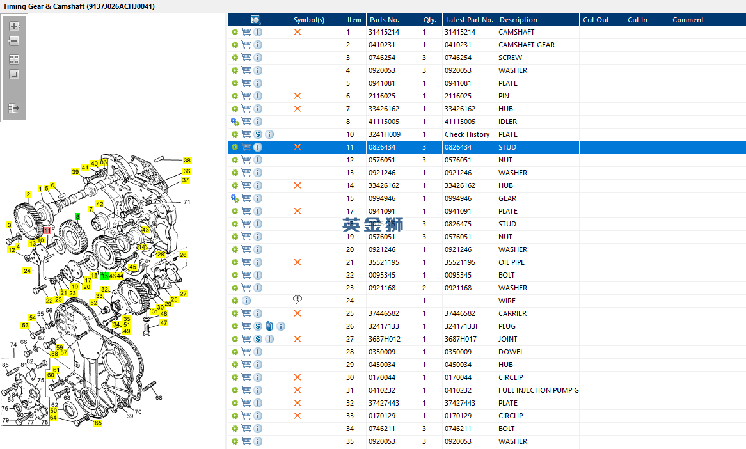The image size is (746, 449).
Task: Click the panel export arrow icon in diagram toolbar
Action: pyautogui.click(x=14, y=108)
